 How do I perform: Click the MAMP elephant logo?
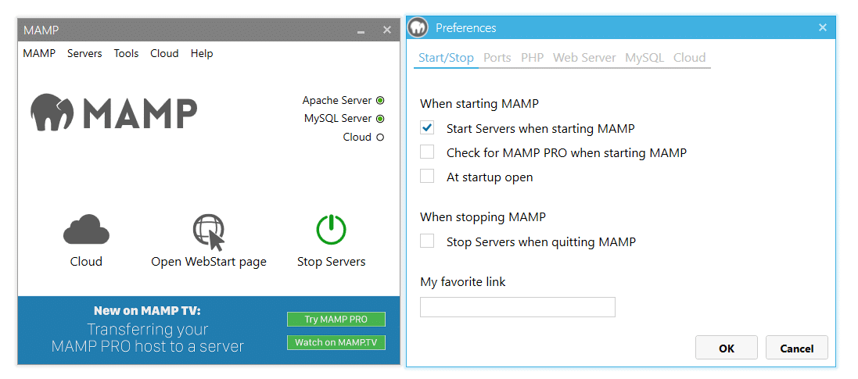[x=52, y=113]
